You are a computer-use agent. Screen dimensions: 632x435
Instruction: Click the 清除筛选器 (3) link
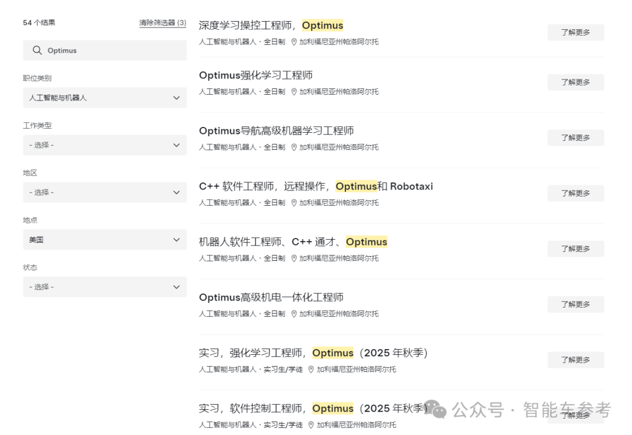pyautogui.click(x=163, y=23)
